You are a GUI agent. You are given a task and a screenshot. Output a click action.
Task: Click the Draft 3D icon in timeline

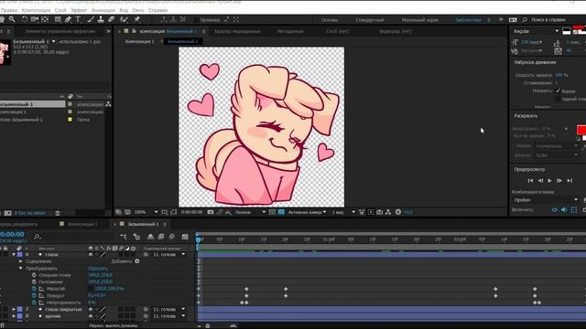point(136,237)
